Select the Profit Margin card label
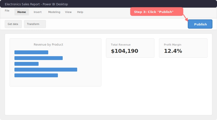 173,45
